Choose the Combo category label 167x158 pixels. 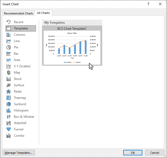click(19, 136)
